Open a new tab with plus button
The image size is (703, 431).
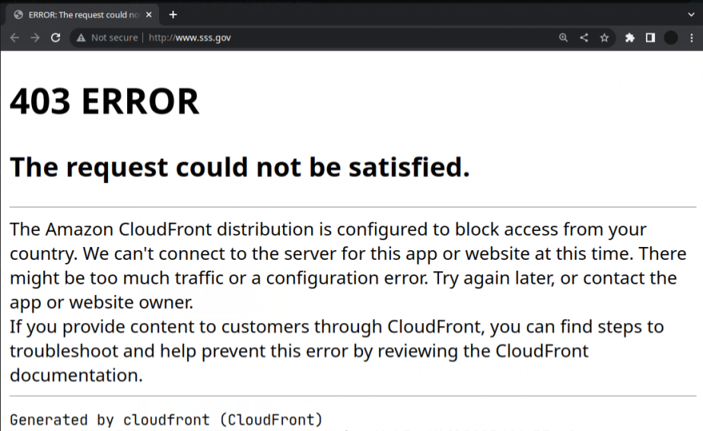pyautogui.click(x=173, y=14)
